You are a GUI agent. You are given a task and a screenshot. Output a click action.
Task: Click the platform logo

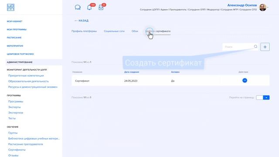point(10,7)
